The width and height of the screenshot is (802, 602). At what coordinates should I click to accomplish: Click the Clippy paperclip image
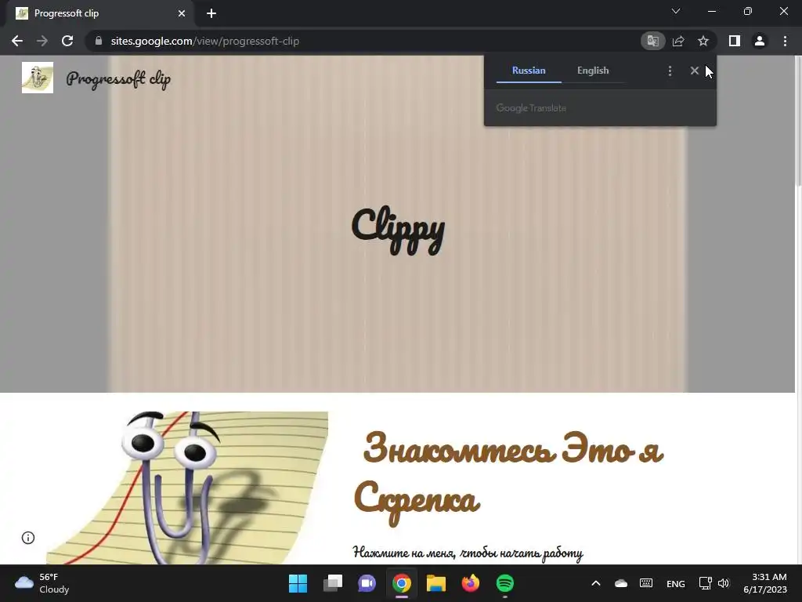coord(187,488)
